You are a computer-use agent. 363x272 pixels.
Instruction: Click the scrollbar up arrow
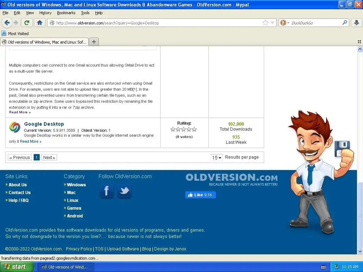click(x=360, y=49)
